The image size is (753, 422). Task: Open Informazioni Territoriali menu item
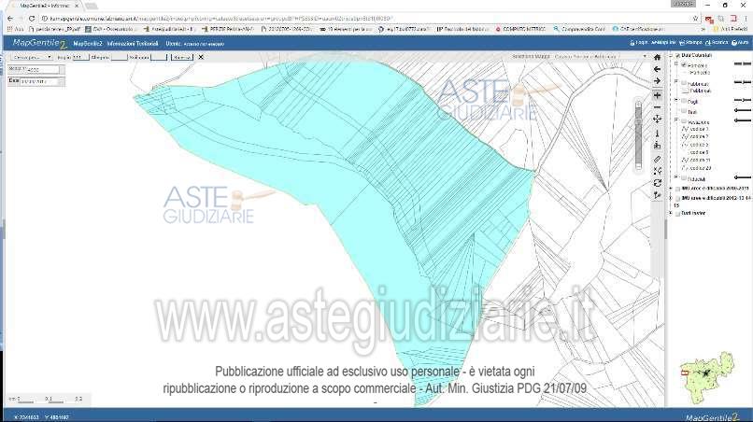pyautogui.click(x=132, y=43)
